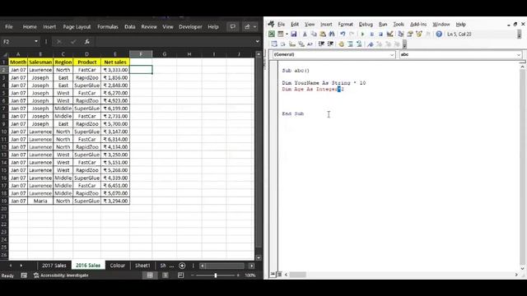Click the Accessibility Investigate status icon
This screenshot has height=296, width=527.
(61, 275)
